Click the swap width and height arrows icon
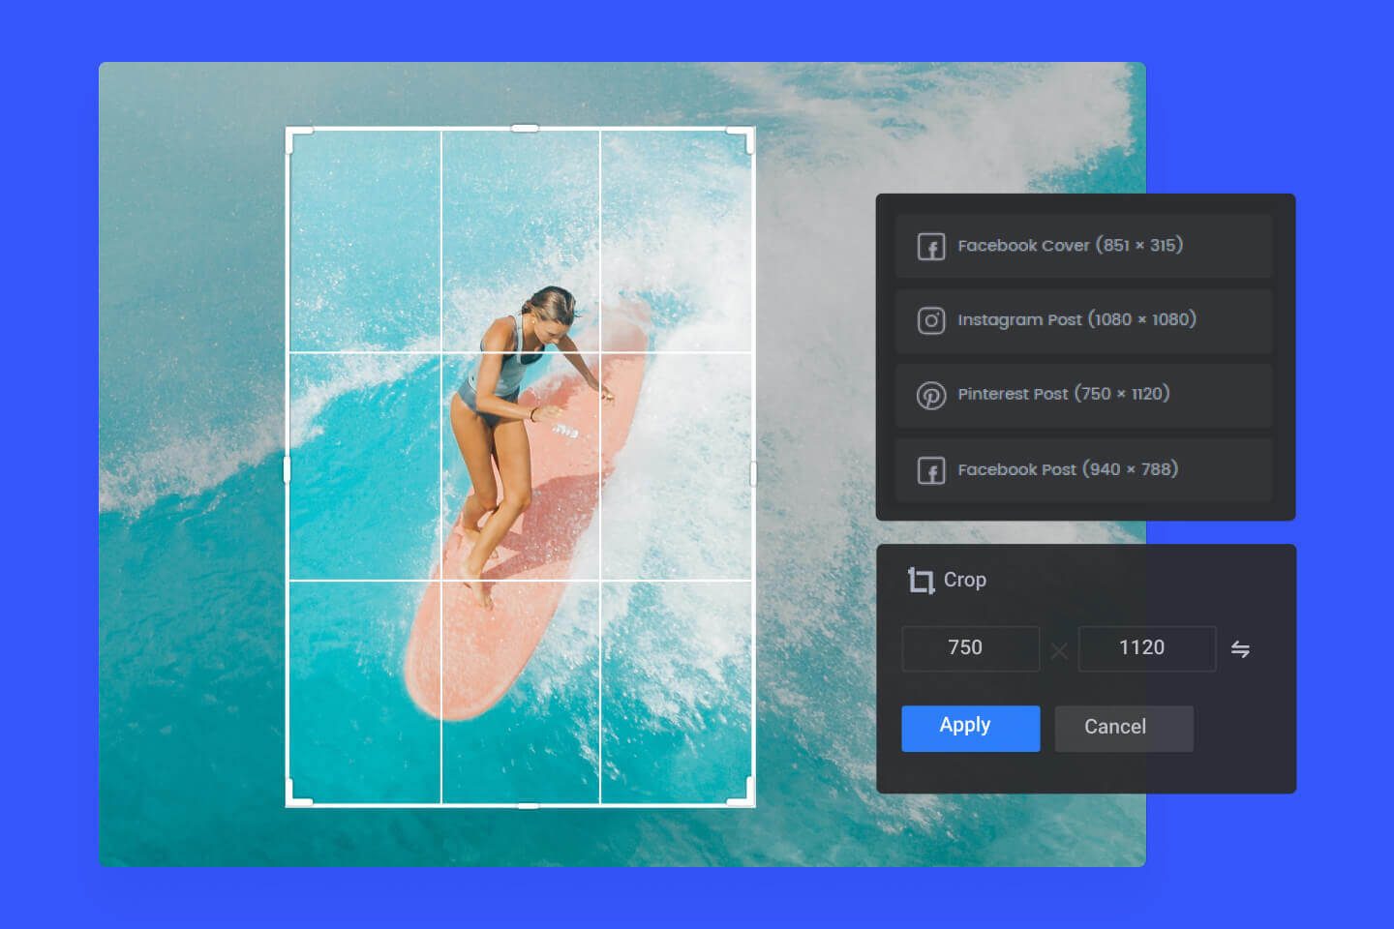The width and height of the screenshot is (1394, 929). [1241, 648]
